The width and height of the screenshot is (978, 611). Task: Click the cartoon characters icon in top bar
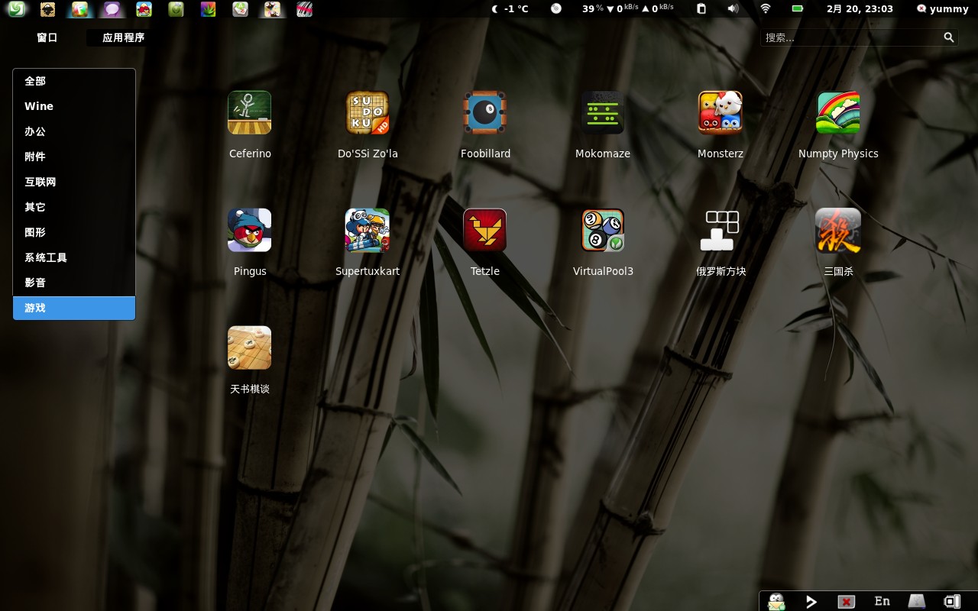pyautogui.click(x=272, y=9)
